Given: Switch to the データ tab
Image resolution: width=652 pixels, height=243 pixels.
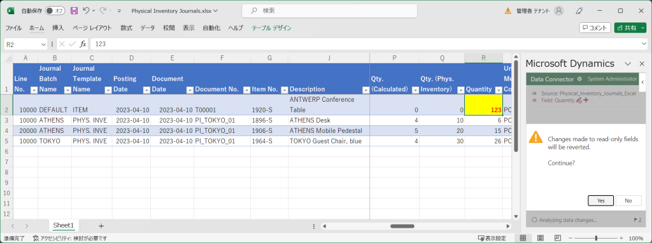Looking at the screenshot, I should click(148, 28).
